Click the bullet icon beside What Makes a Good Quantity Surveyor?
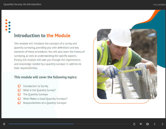The height and width of the screenshot is (129, 166). click(19, 99)
